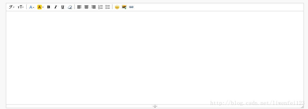The width and height of the screenshot is (308, 109).
Task: Clear formatting with the eraser icon
Action: pyautogui.click(x=70, y=7)
